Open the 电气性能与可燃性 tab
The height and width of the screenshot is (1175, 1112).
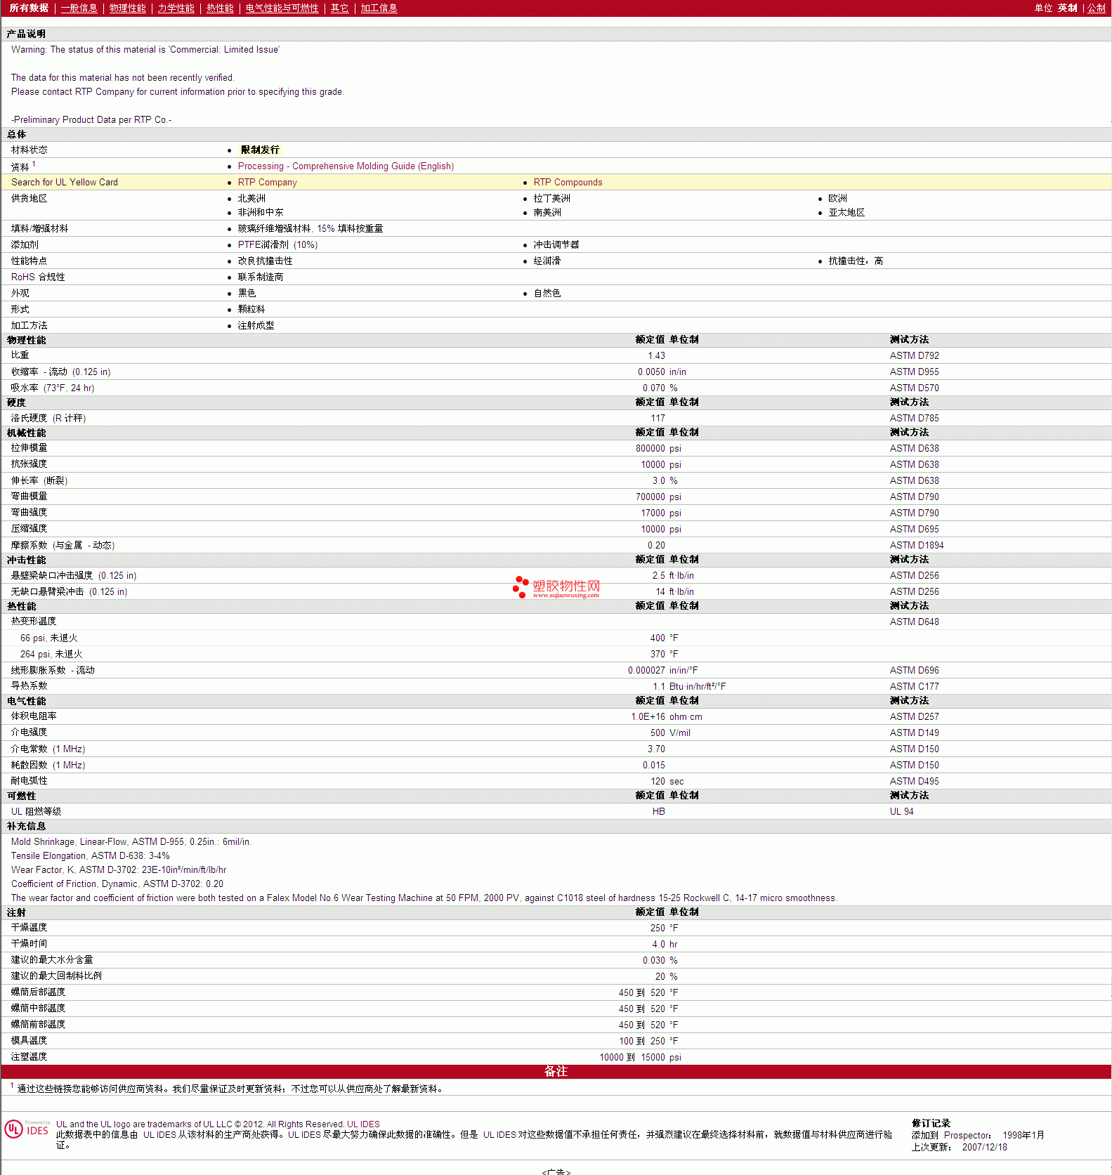[x=282, y=8]
